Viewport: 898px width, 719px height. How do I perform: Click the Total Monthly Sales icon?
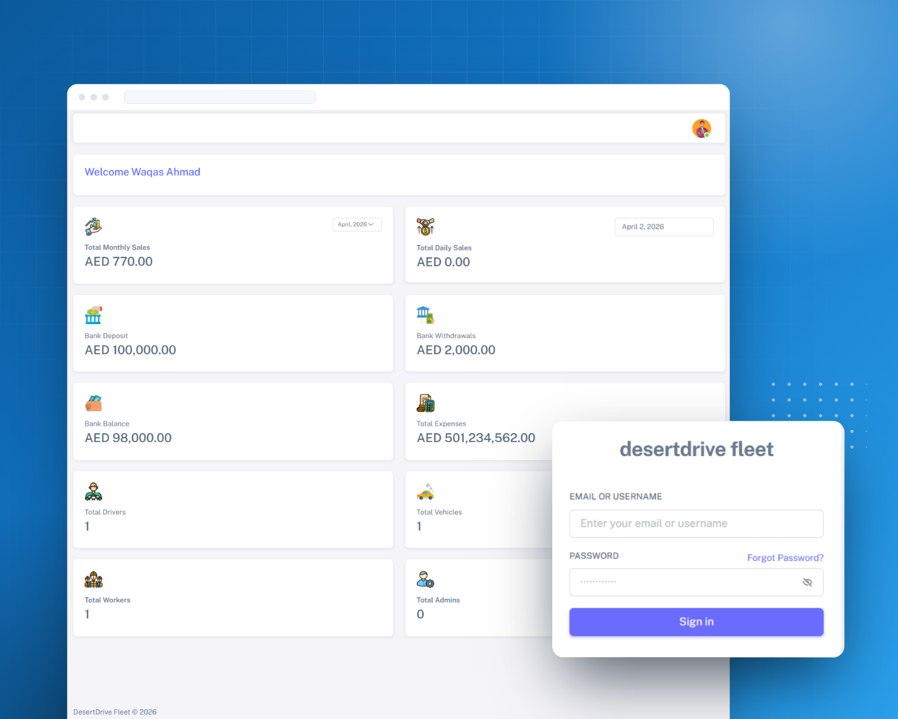[x=93, y=226]
